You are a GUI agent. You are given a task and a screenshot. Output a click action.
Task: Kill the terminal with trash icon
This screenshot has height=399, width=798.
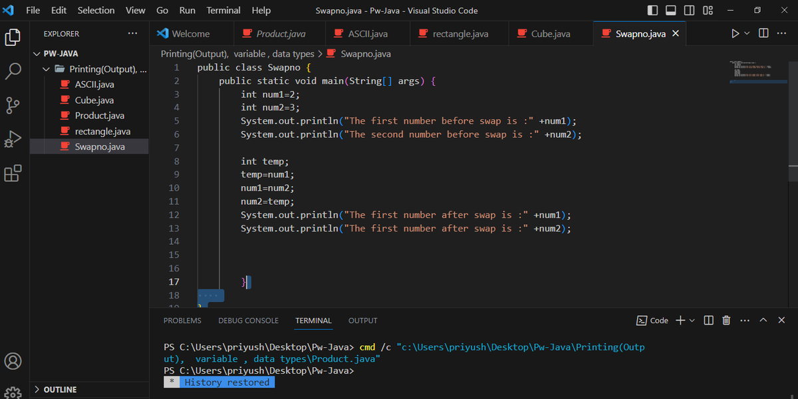click(726, 321)
